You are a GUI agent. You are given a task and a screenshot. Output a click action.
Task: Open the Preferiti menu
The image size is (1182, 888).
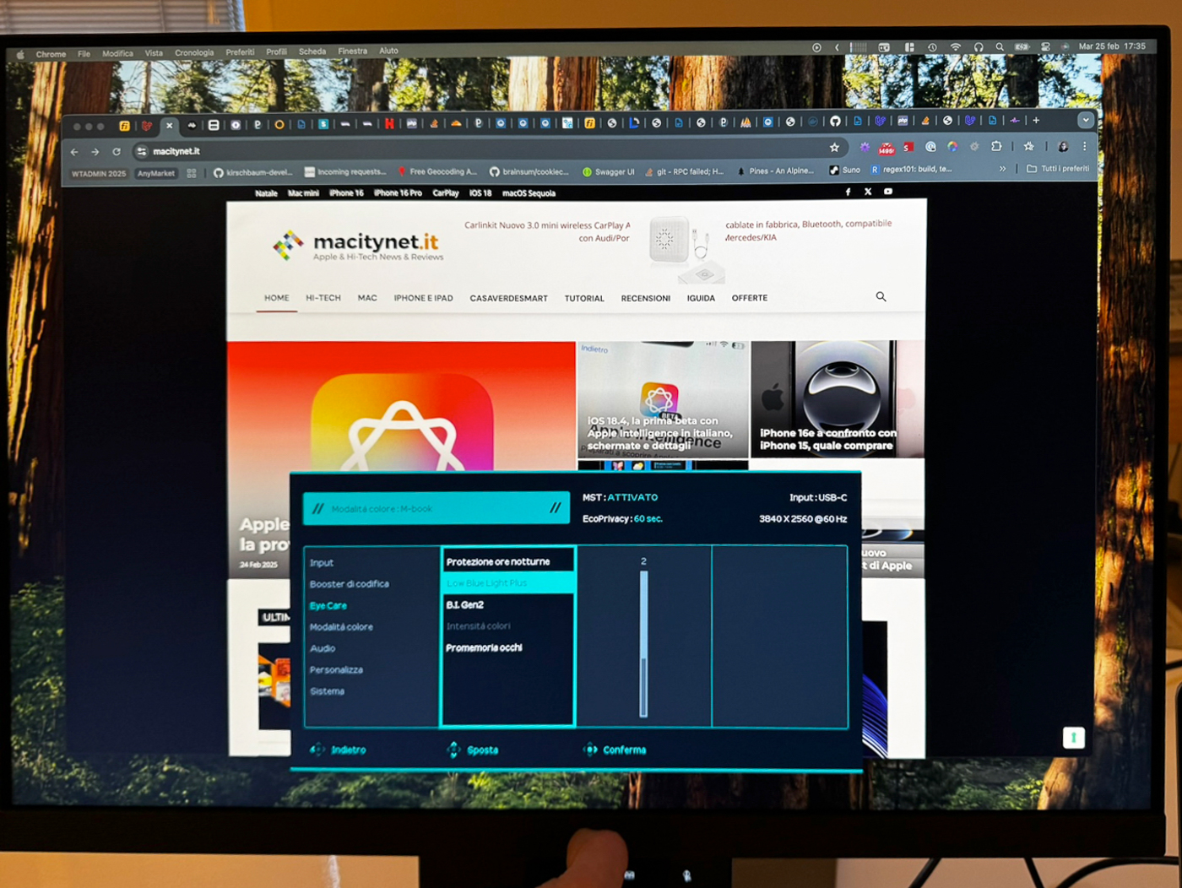point(240,52)
